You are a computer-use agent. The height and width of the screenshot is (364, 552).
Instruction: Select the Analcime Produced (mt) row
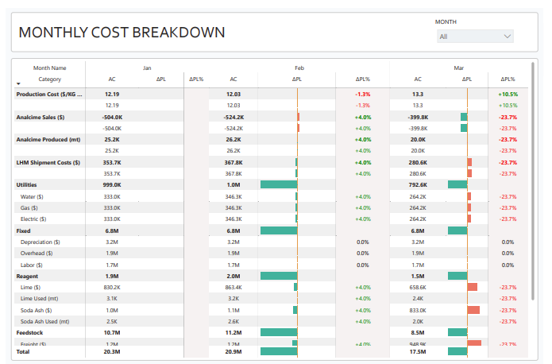click(271, 140)
